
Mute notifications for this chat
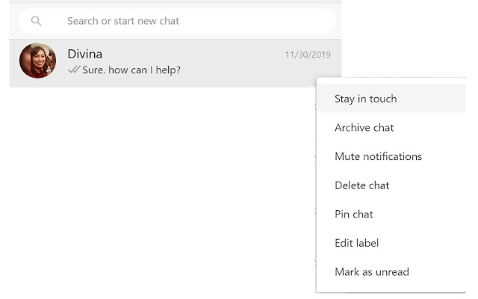pos(378,157)
